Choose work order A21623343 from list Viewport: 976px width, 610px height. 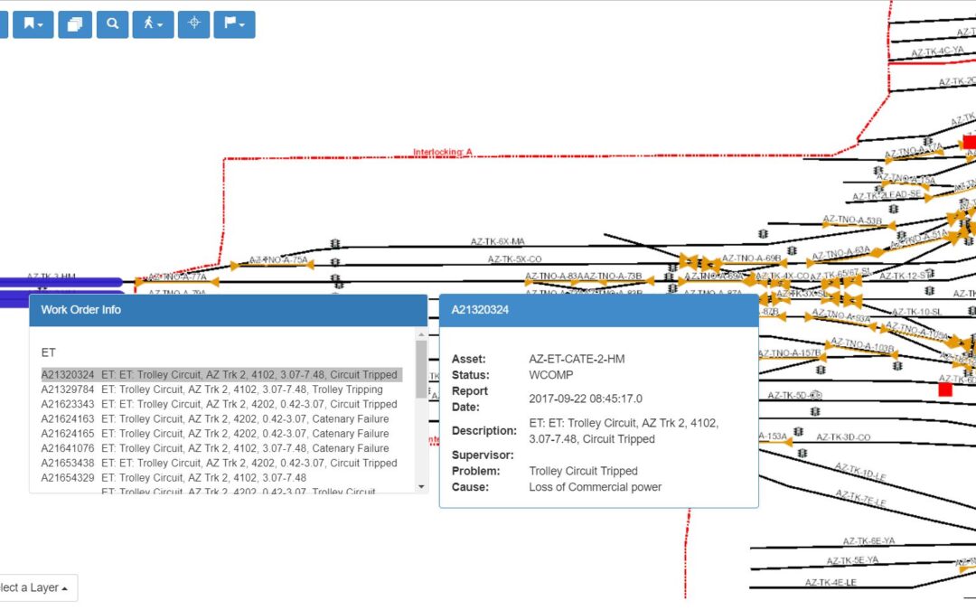coord(219,404)
